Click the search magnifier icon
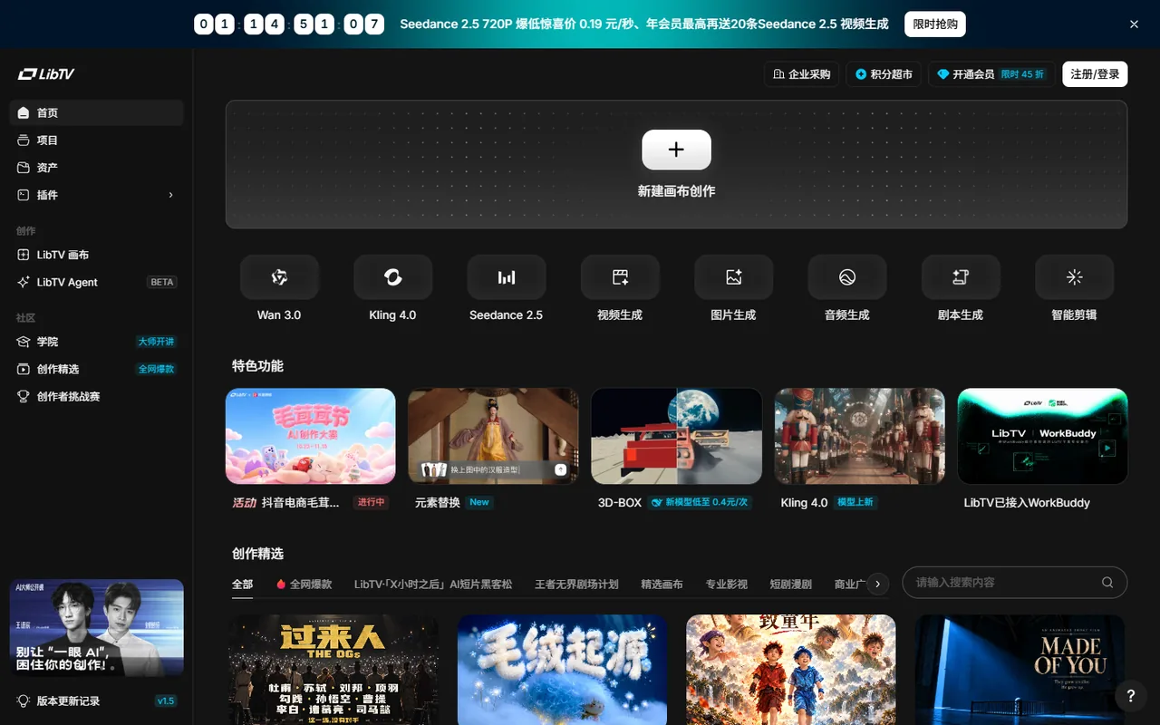This screenshot has width=1160, height=725. tap(1107, 583)
